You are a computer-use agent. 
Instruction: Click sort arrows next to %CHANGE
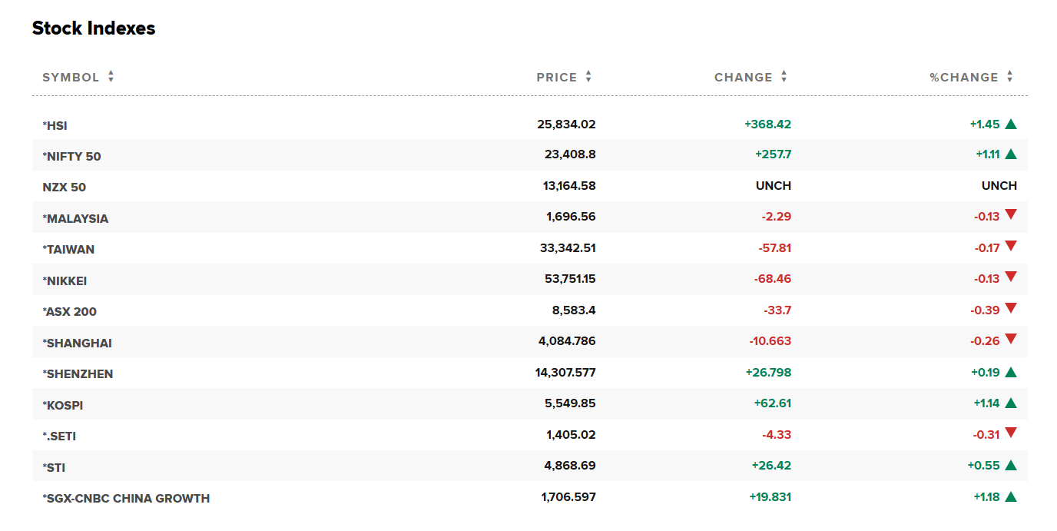tap(1010, 77)
